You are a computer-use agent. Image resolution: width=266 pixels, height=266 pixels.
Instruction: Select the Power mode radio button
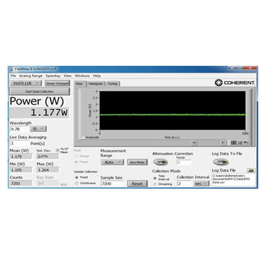pyautogui.click(x=76, y=162)
